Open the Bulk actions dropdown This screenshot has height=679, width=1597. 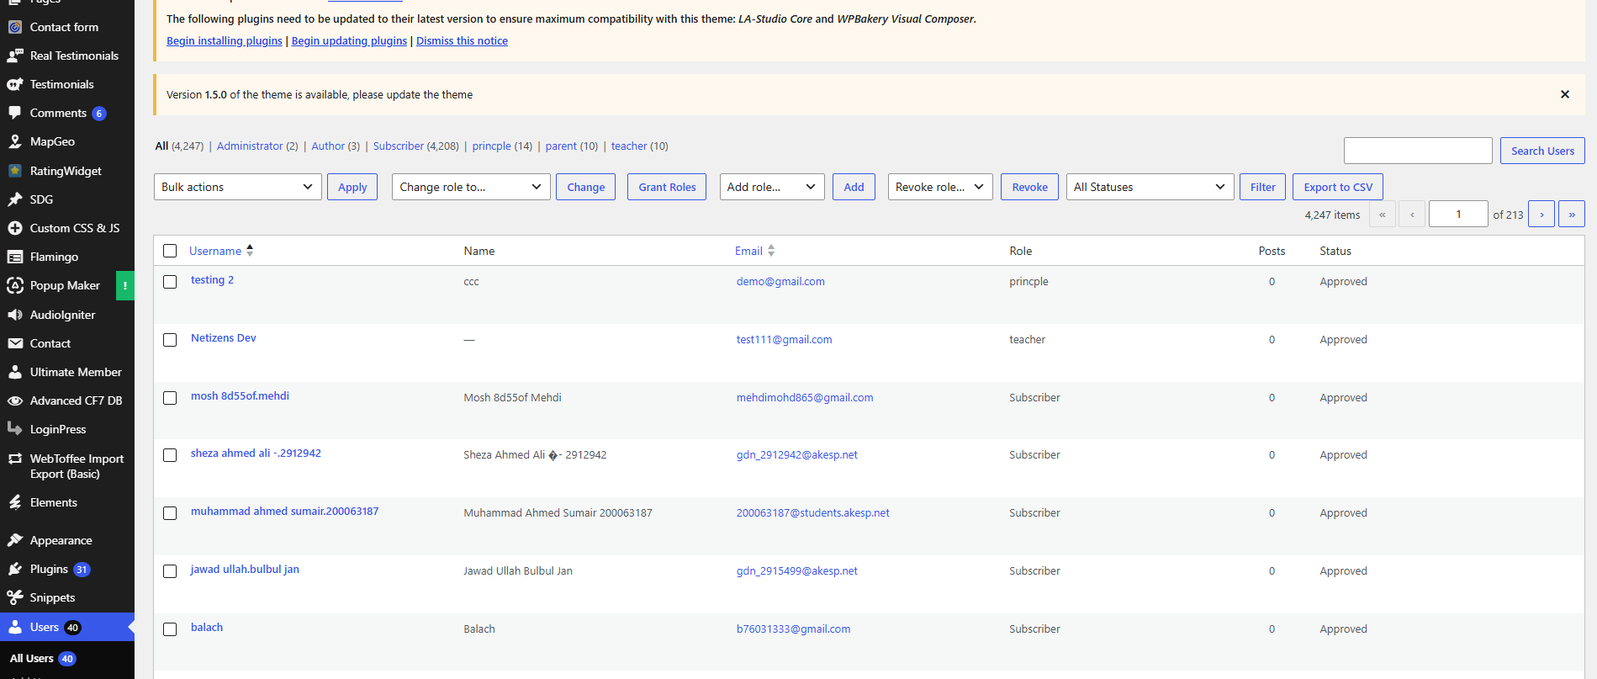238,187
